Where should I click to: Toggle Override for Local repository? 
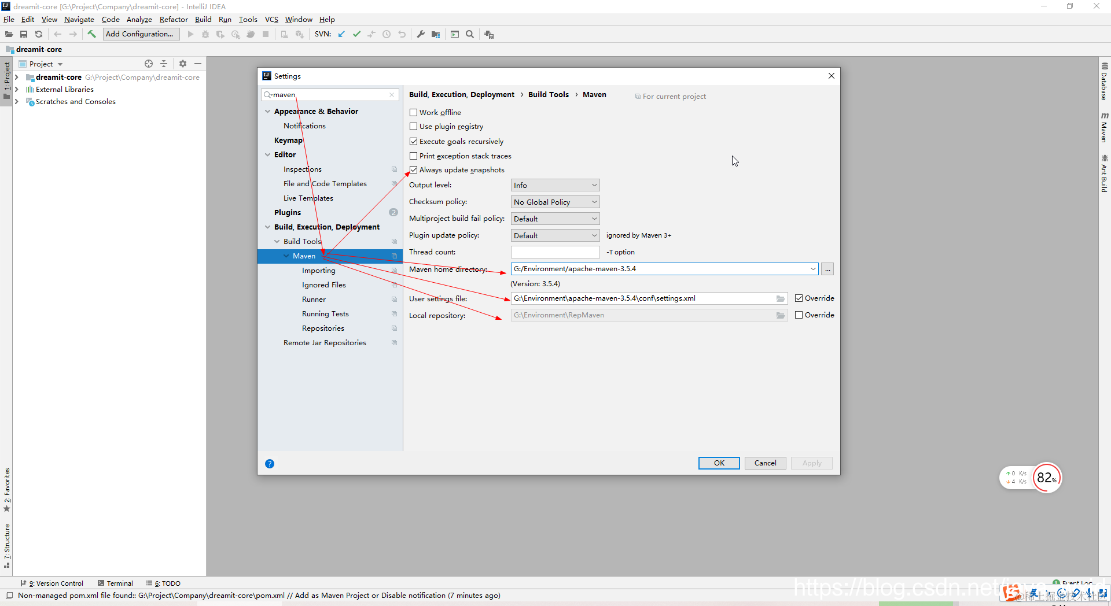799,315
